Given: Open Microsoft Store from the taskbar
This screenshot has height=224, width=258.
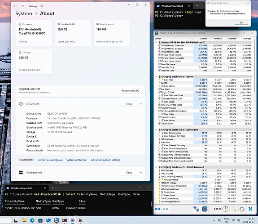Looking at the screenshot, I should [x=40, y=220].
